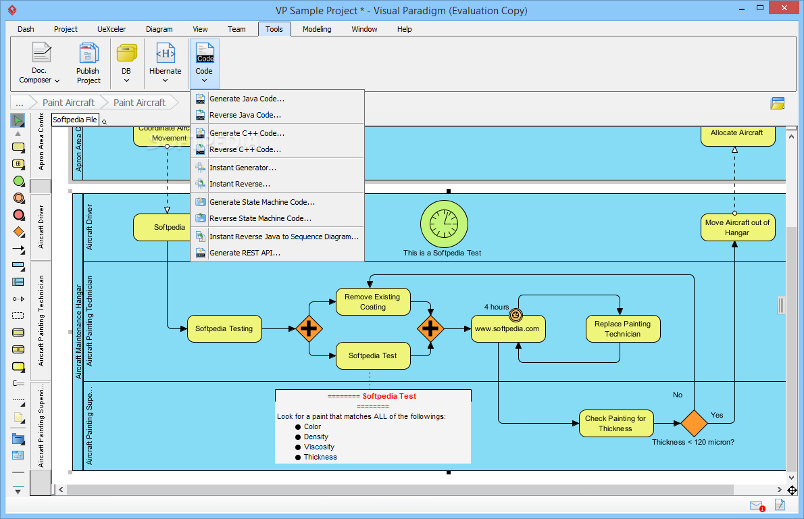Select the Lane tool in palette
The height and width of the screenshot is (519, 804).
(18, 282)
